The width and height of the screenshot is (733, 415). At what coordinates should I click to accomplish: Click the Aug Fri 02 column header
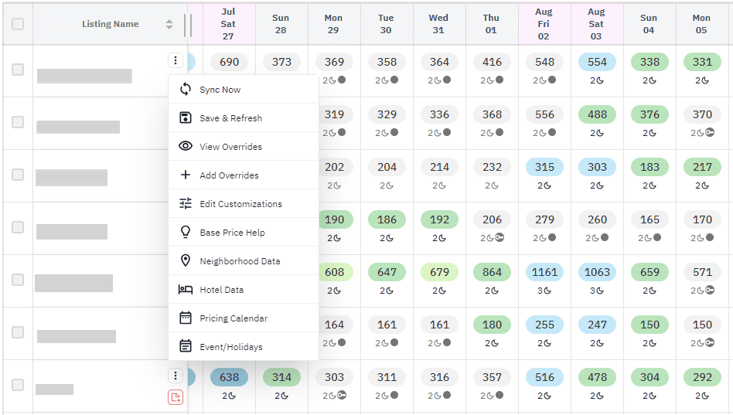pos(544,24)
